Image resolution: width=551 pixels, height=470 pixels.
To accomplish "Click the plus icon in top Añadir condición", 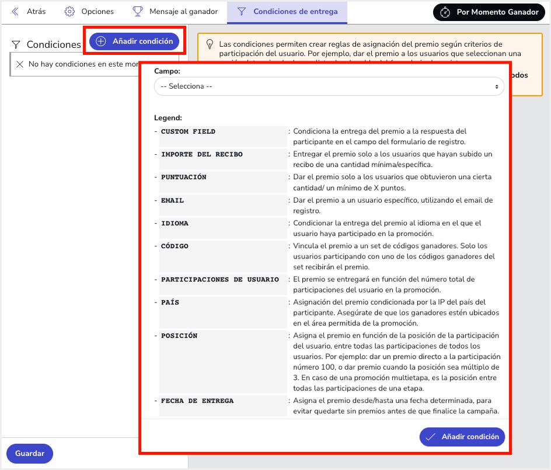I will [101, 41].
